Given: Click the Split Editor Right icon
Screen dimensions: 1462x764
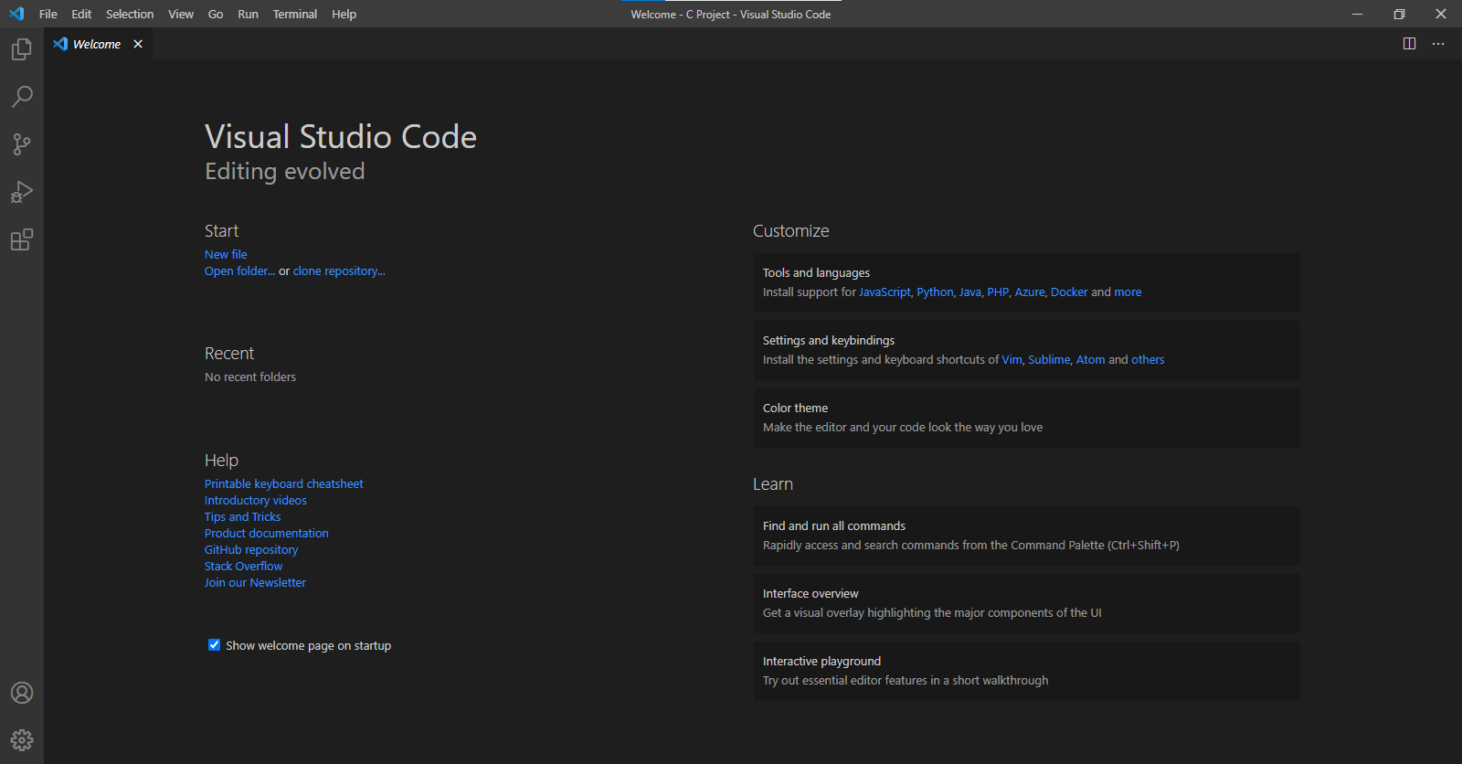Looking at the screenshot, I should [1409, 44].
